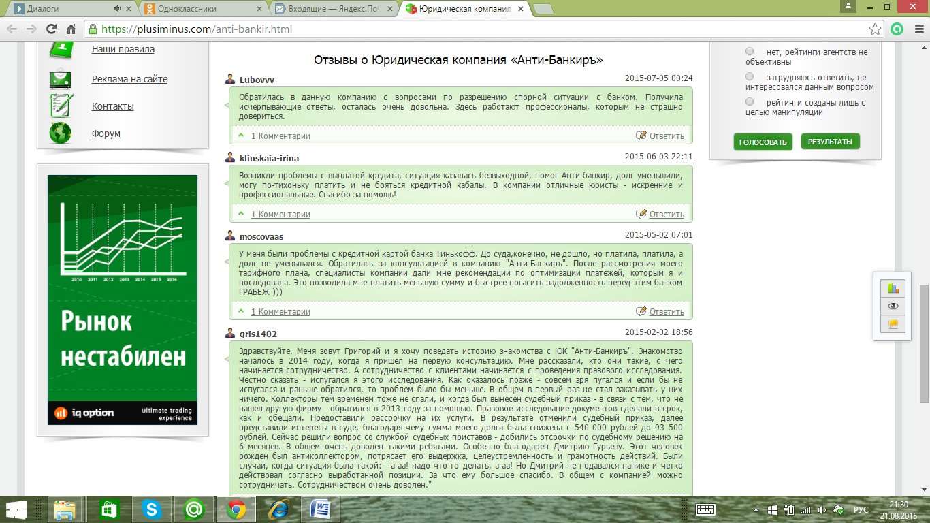Click the klinskaia-irina user avatar icon
Viewport: 930px width, 523px height.
coord(230,157)
